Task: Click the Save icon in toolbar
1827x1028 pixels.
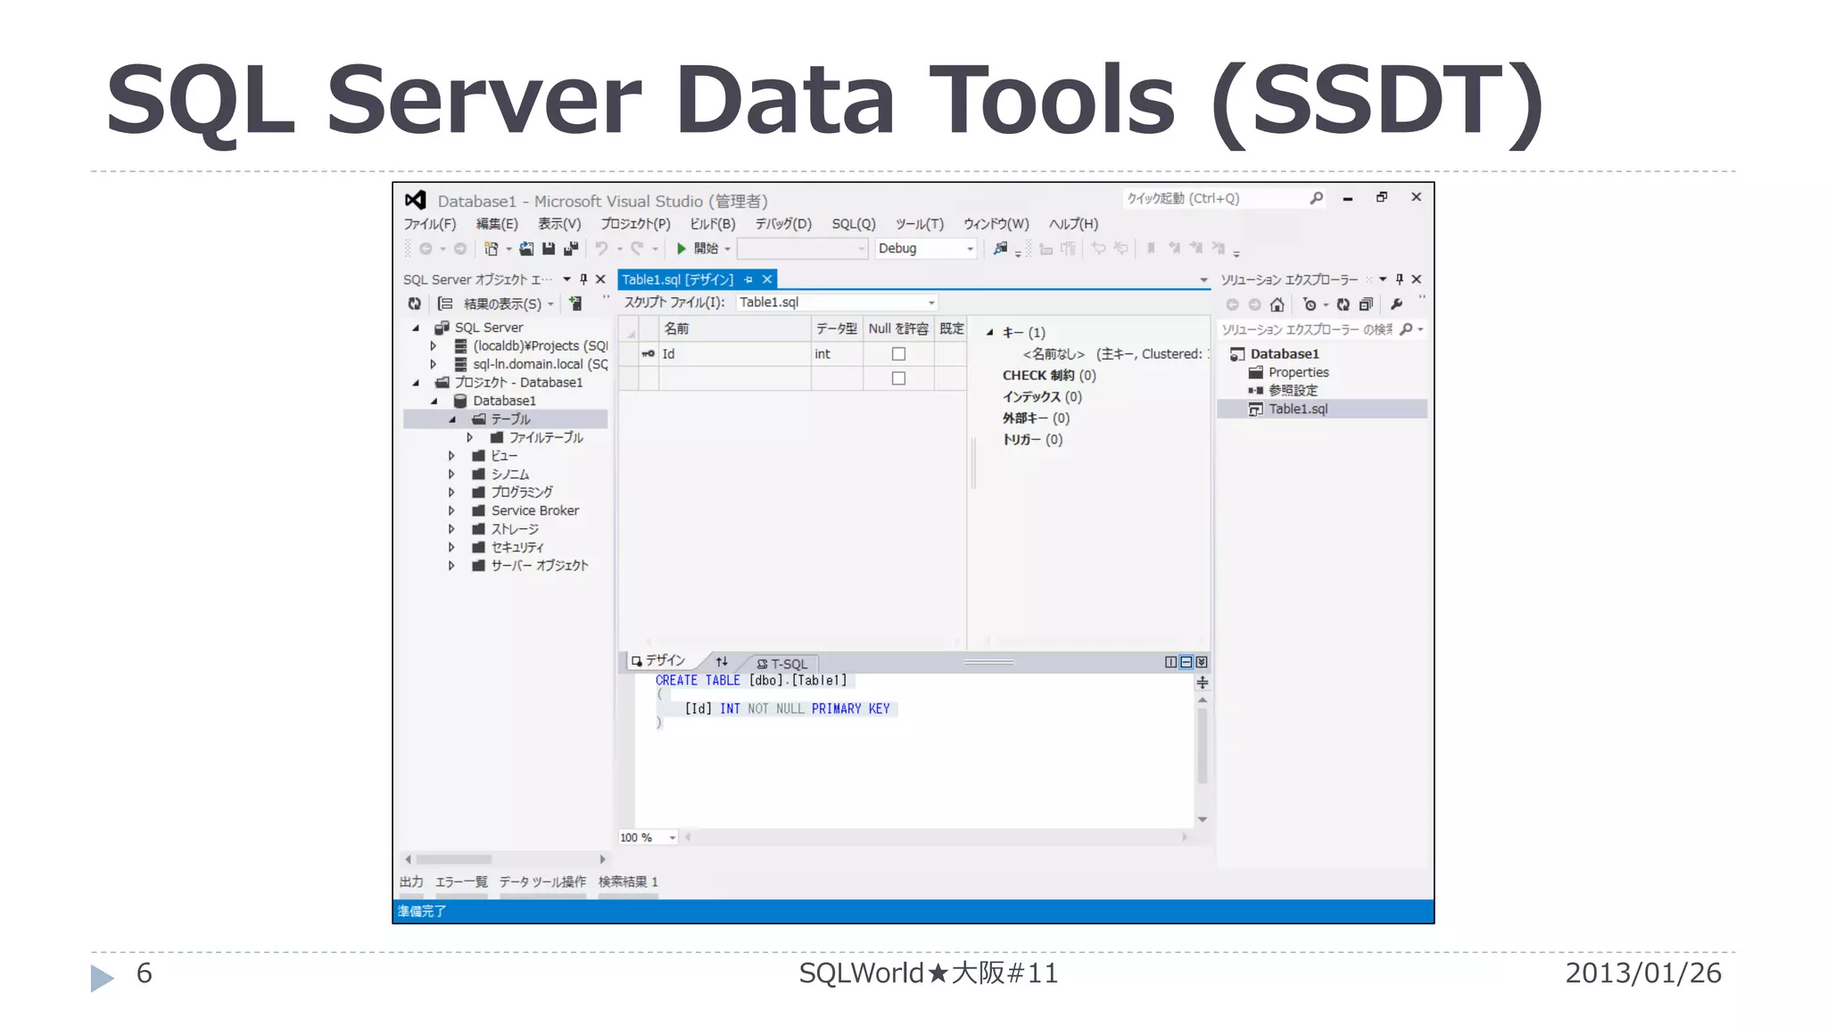Action: 549,249
